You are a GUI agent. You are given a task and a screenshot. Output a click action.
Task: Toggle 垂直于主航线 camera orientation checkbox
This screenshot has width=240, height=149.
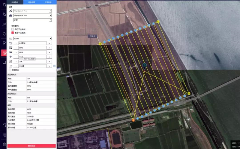12,33
